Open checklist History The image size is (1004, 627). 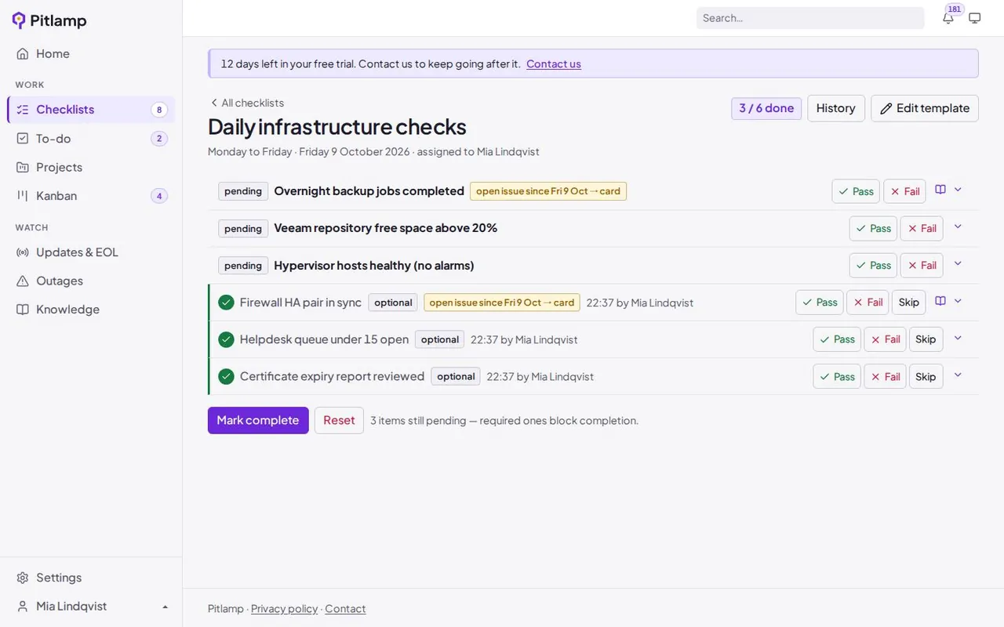point(836,108)
